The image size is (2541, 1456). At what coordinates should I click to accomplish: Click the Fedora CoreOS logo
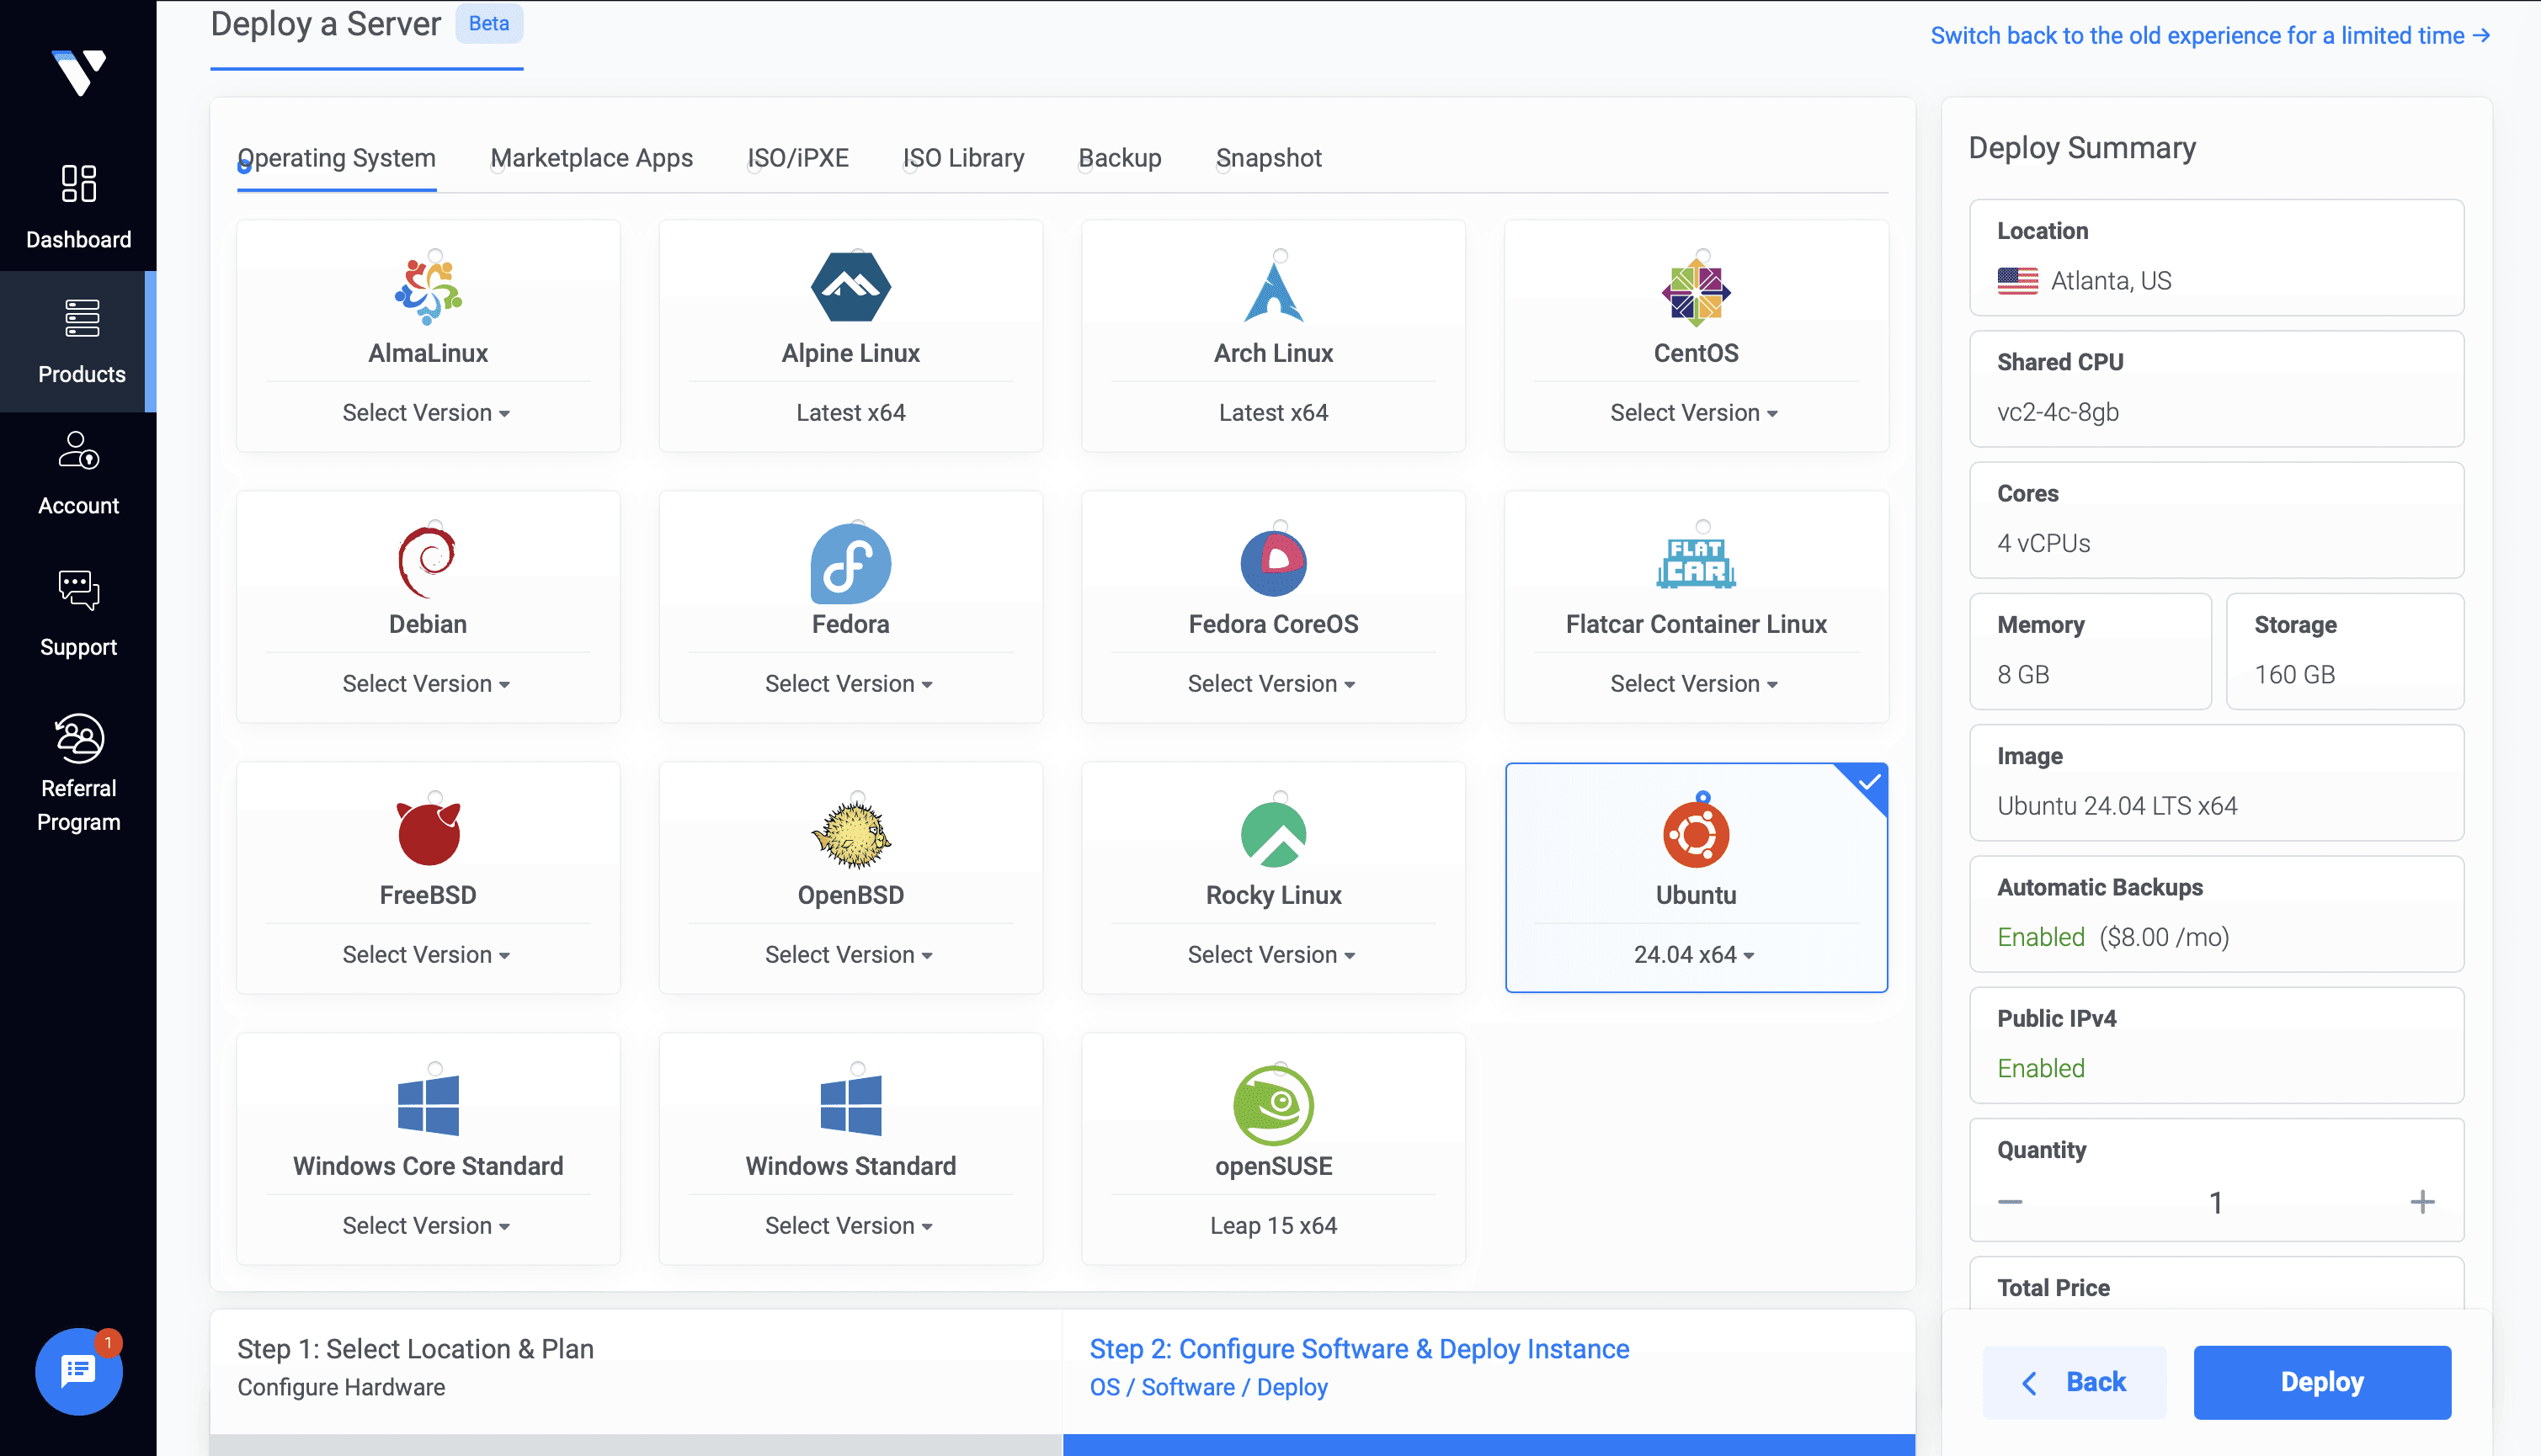click(x=1274, y=563)
